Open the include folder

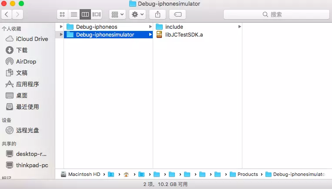(174, 27)
